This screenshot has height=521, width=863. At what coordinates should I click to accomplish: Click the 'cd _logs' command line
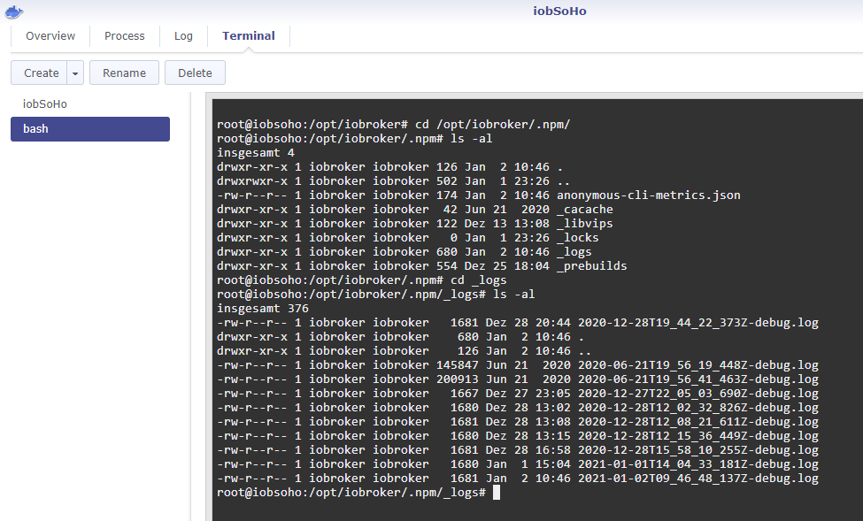362,280
